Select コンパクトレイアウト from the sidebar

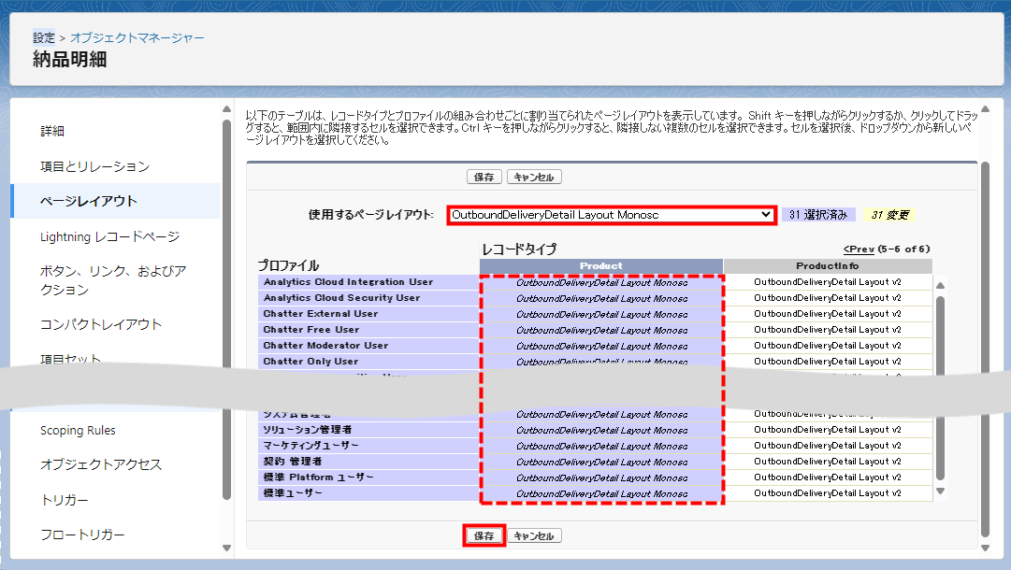point(101,324)
